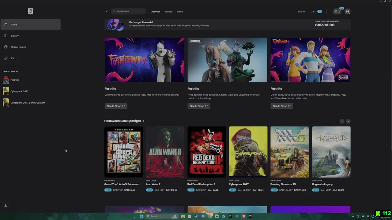The width and height of the screenshot is (392, 220).
Task: Click the Grand Theft Auto V Enhanced title
Action: [x=122, y=184]
